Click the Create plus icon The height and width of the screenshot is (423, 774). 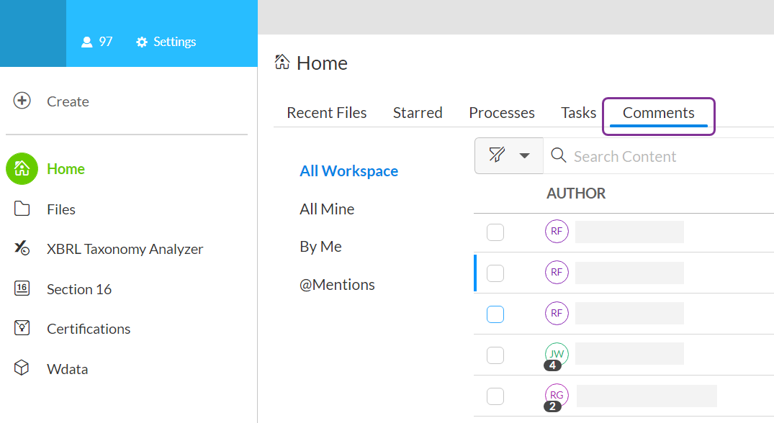click(22, 101)
